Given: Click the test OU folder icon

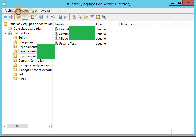Looking at the screenshot, I should [15, 74].
